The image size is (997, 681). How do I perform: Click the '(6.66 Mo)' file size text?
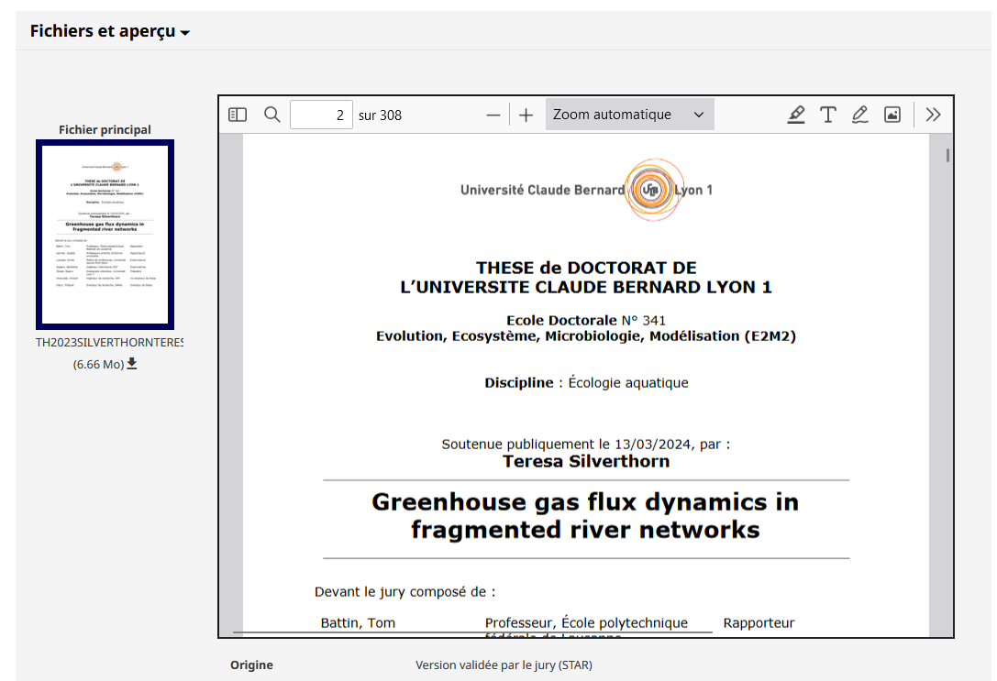click(98, 365)
